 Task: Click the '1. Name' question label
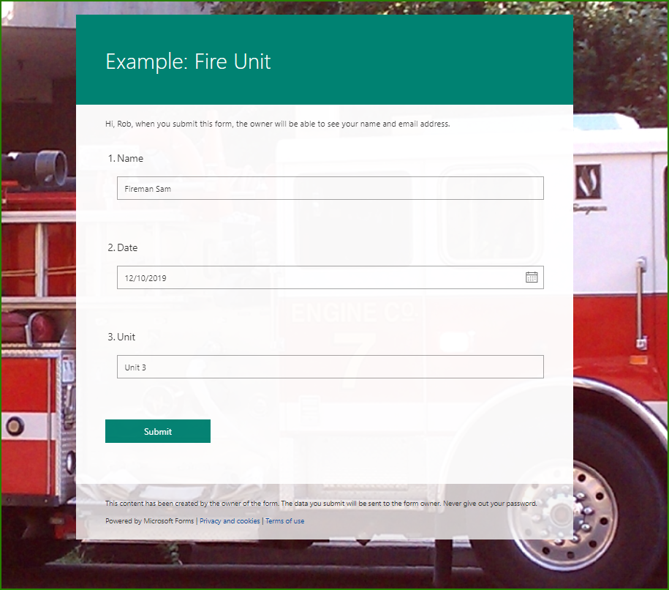click(126, 158)
